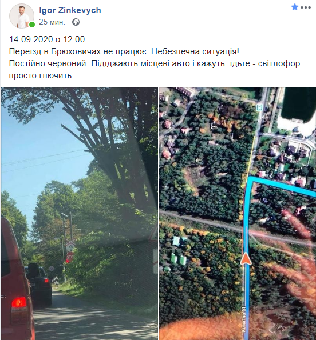The width and height of the screenshot is (316, 340).
Task: Click the Igor Zinkevych author name
Action: (x=70, y=10)
